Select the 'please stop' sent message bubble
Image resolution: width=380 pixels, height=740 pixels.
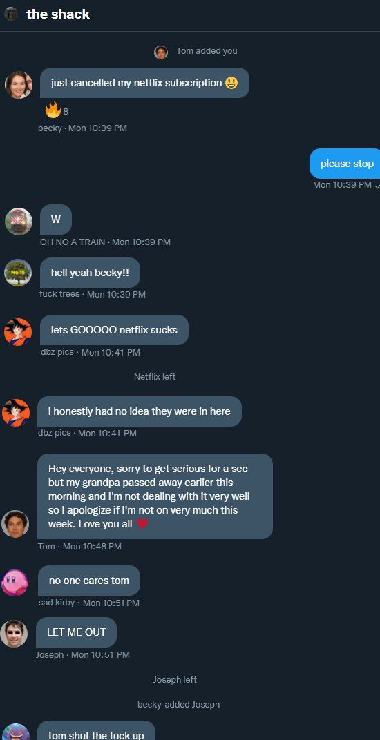(x=346, y=164)
